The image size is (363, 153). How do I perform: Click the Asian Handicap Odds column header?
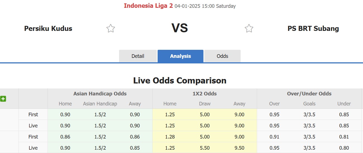[100, 94]
